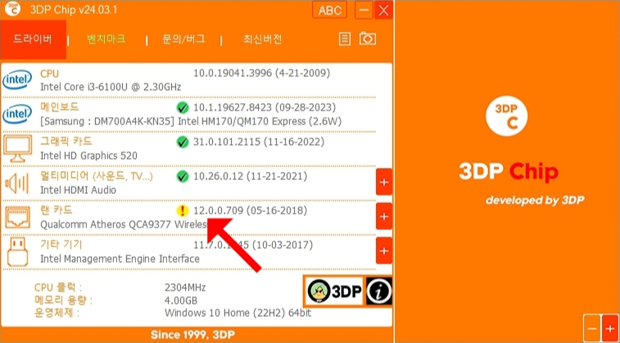This screenshot has width=620, height=343.
Task: Click 'Intel HD Graphics 520' text
Action: click(x=89, y=156)
